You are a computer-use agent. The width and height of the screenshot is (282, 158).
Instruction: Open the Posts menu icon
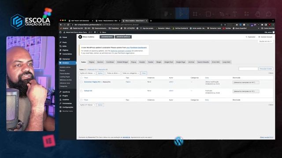tap(60, 42)
